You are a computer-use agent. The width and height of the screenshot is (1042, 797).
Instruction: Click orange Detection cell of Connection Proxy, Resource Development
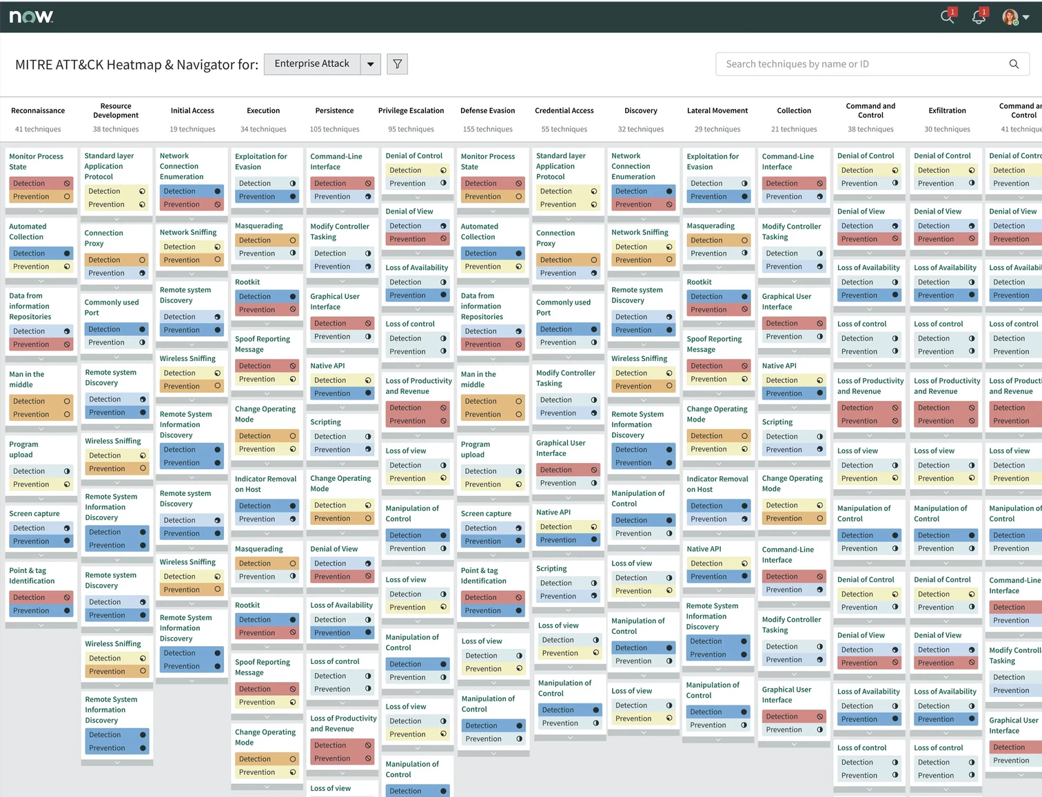coord(116,260)
